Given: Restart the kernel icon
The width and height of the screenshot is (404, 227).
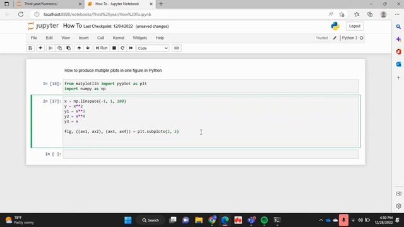Looking at the screenshot, I should coord(122,48).
